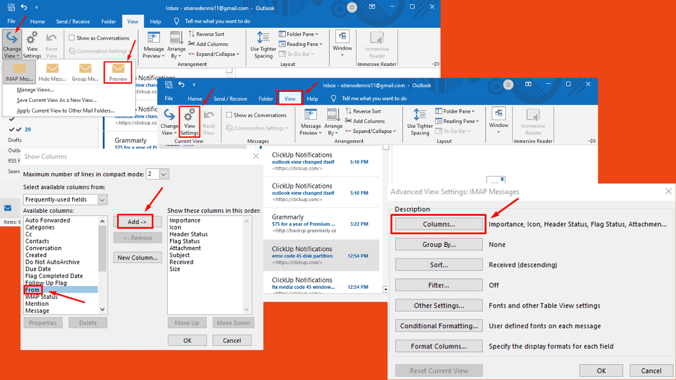Select the Preview view in Change View gallery
This screenshot has height=380, width=676.
click(118, 72)
